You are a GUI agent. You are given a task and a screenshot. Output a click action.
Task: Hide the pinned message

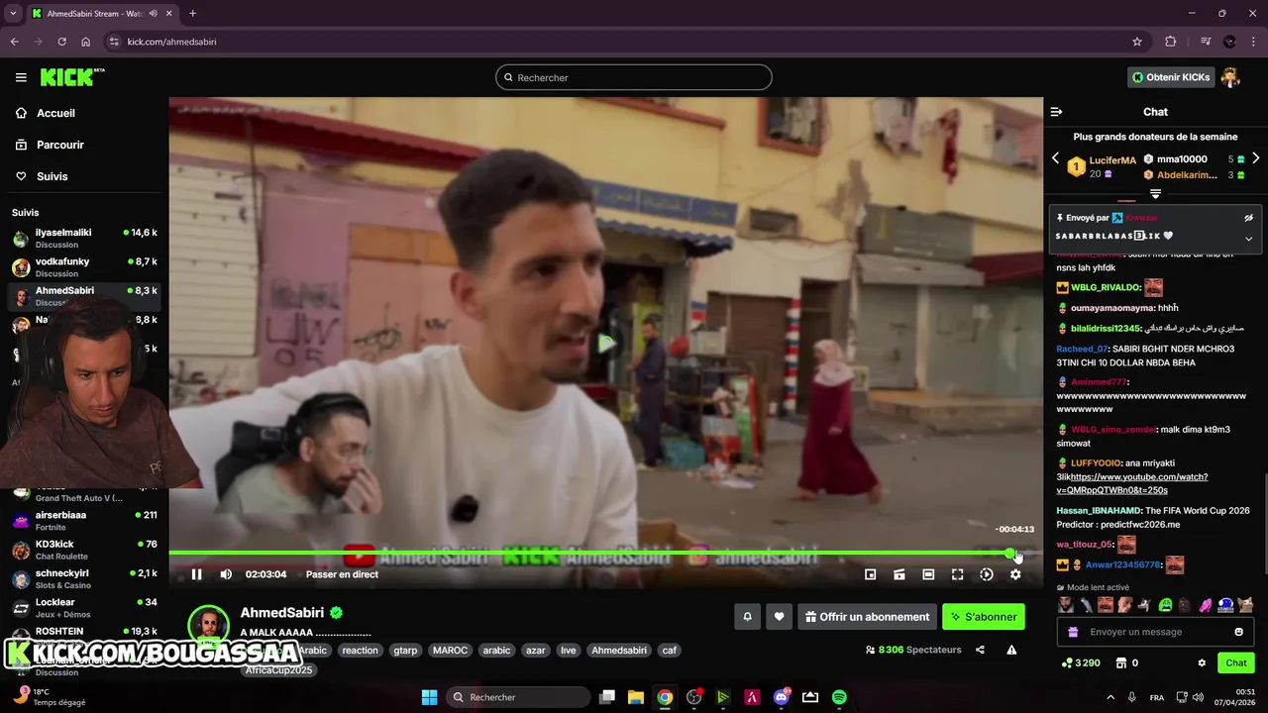(x=1248, y=218)
